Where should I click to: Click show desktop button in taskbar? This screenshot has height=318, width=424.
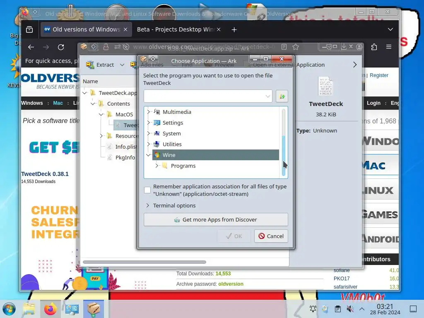click(413, 309)
